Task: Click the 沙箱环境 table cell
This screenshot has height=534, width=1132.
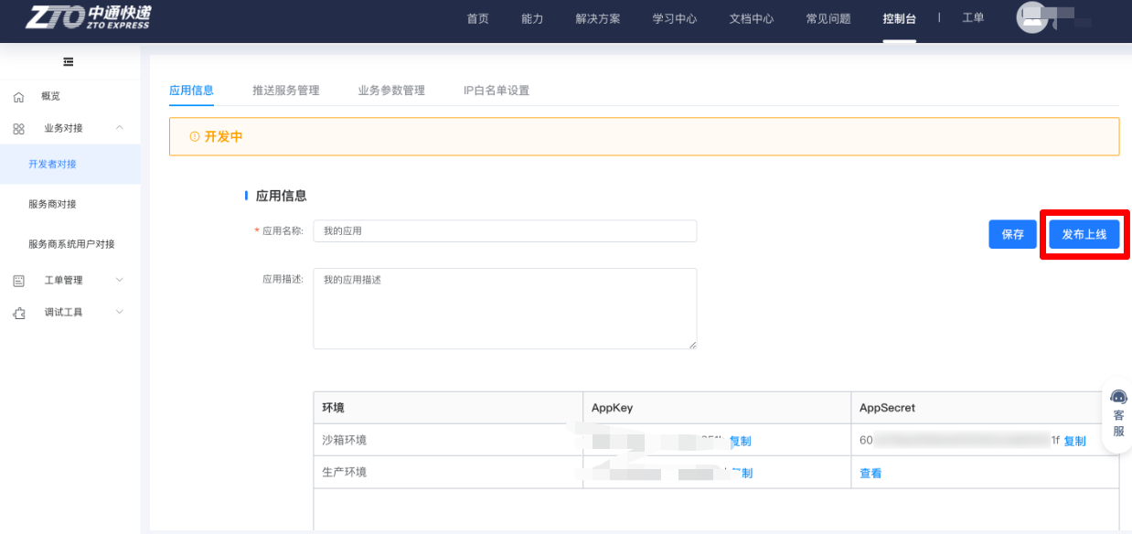Action: (448, 440)
